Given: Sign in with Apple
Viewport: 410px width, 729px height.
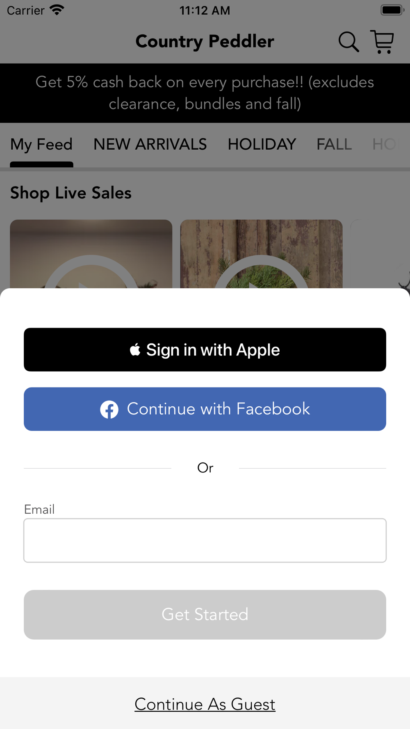Looking at the screenshot, I should (205, 350).
